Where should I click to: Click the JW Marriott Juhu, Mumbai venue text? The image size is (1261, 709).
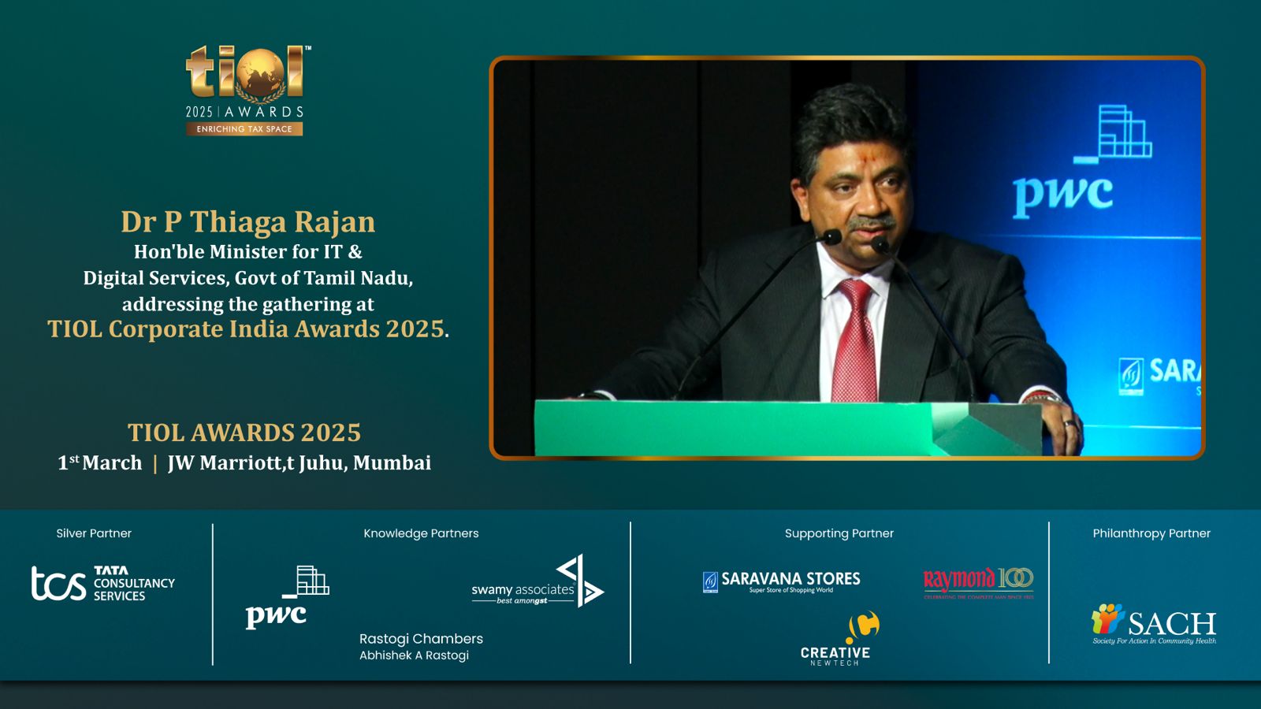299,463
